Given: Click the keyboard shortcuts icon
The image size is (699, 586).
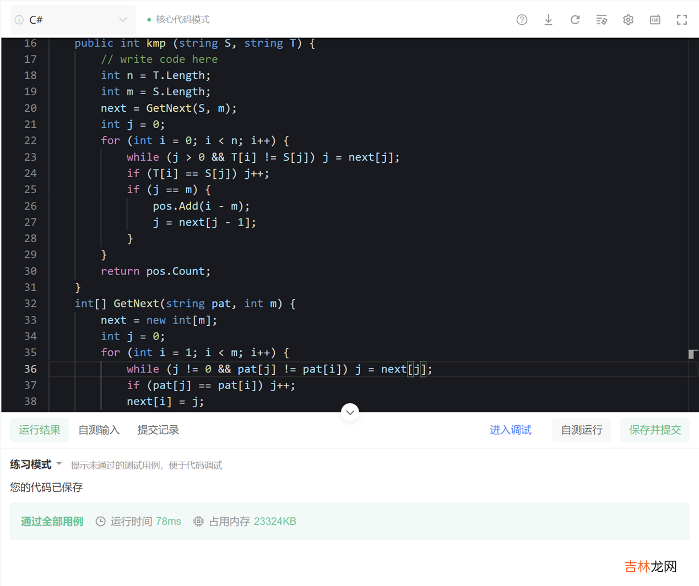Looking at the screenshot, I should pos(655,20).
